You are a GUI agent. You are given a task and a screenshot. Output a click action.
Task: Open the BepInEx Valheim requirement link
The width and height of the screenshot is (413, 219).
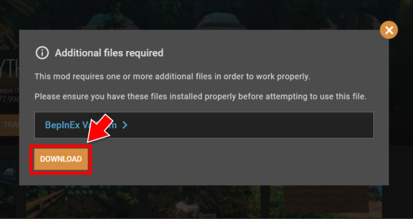(81, 125)
